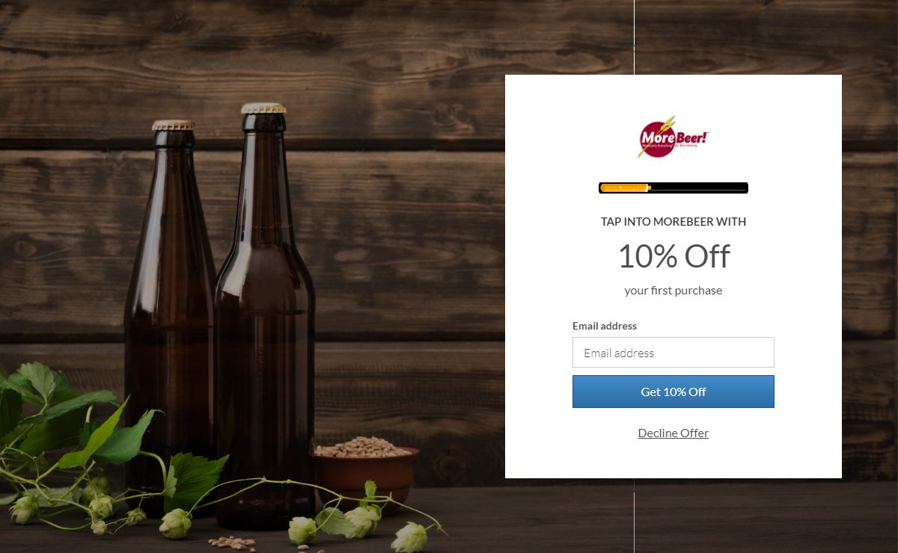The width and height of the screenshot is (898, 553).
Task: Select the TAP INTO MOREBEER WITH text
Action: coord(673,221)
